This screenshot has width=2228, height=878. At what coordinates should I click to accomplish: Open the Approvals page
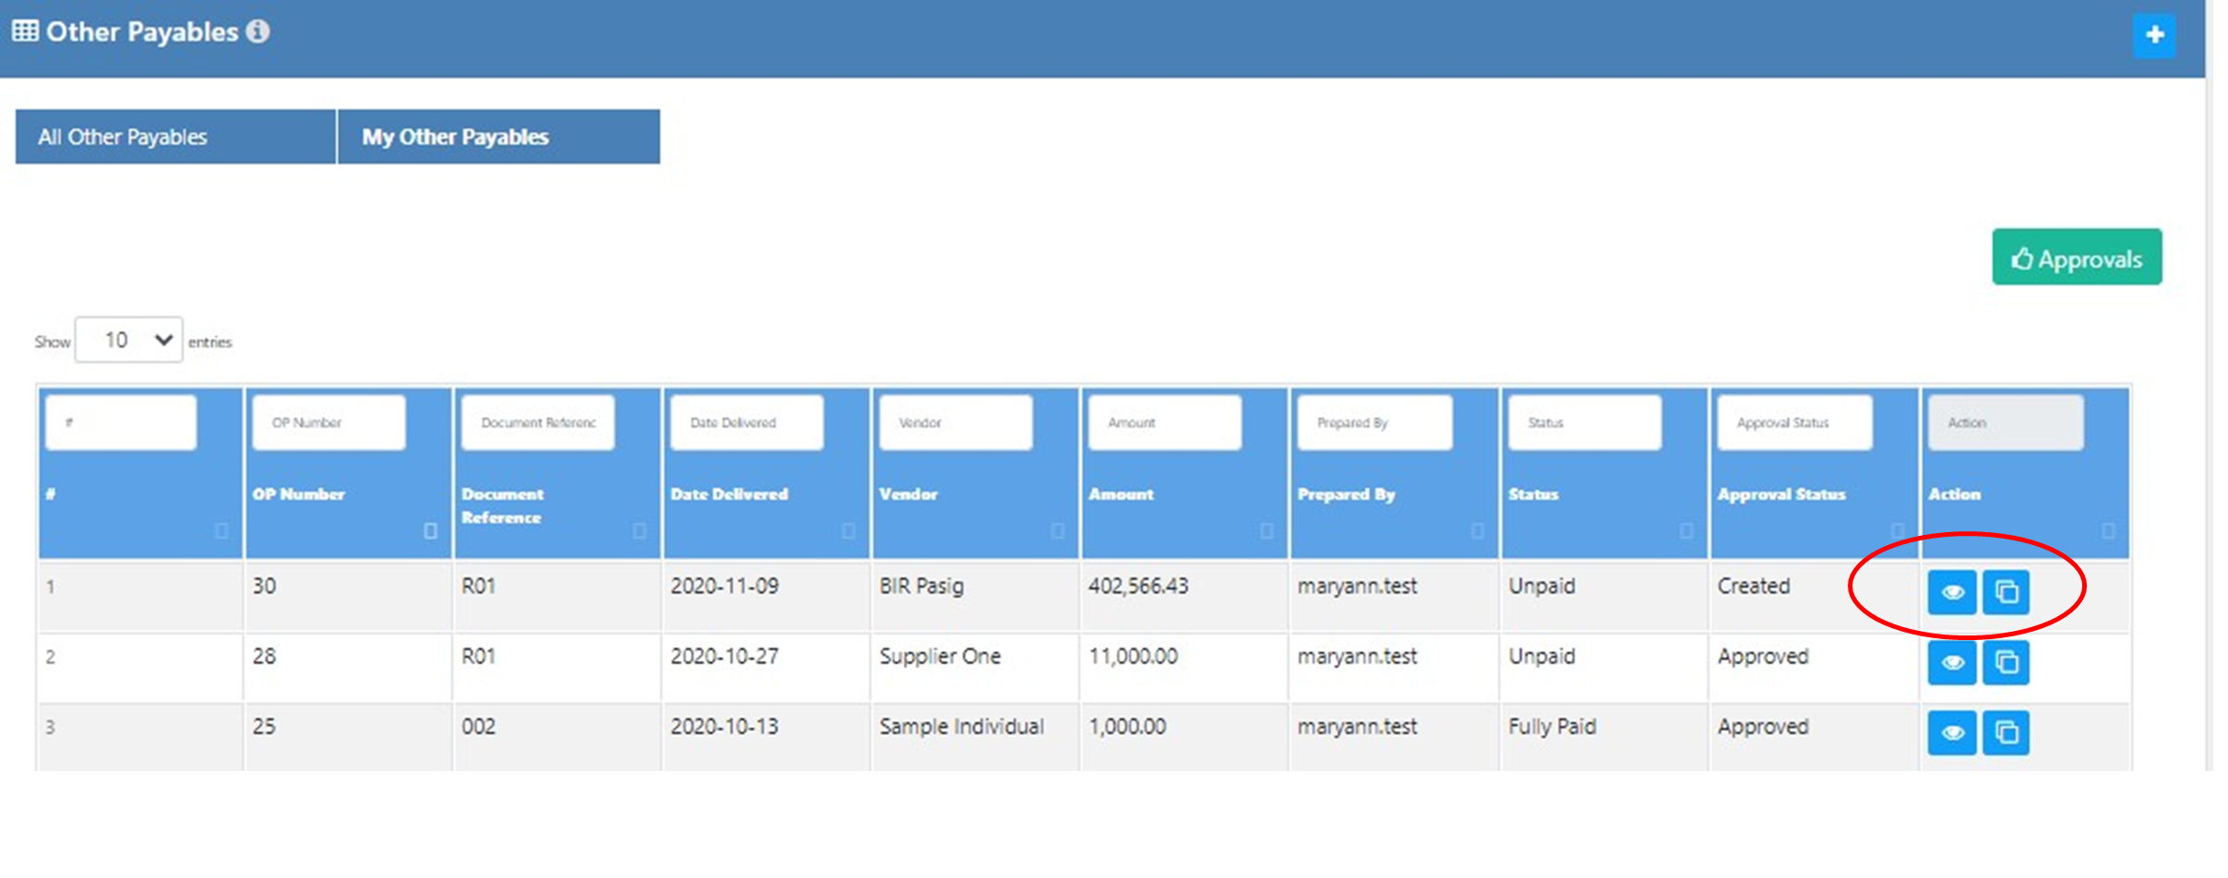pyautogui.click(x=2076, y=258)
